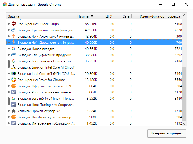
Task: Click Google icon of linux core m search row
Action: [x=14, y=61]
